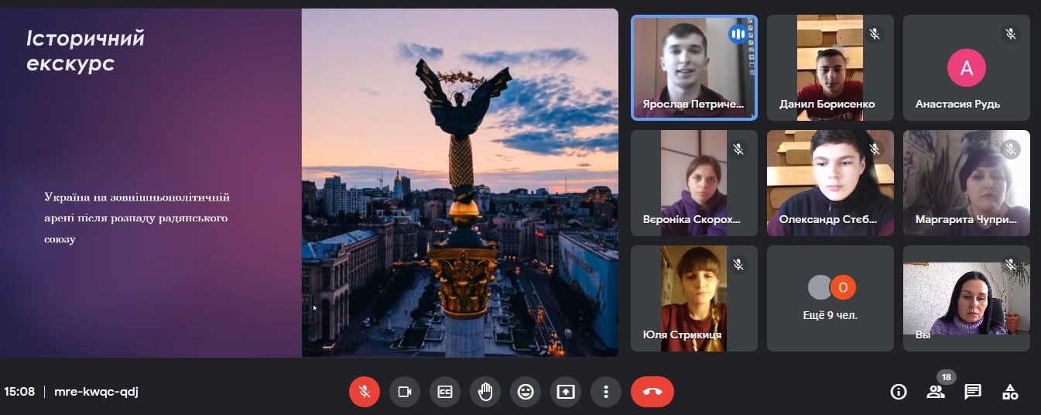Open the chat with everyone panel
The width and height of the screenshot is (1041, 415).
[x=973, y=392]
